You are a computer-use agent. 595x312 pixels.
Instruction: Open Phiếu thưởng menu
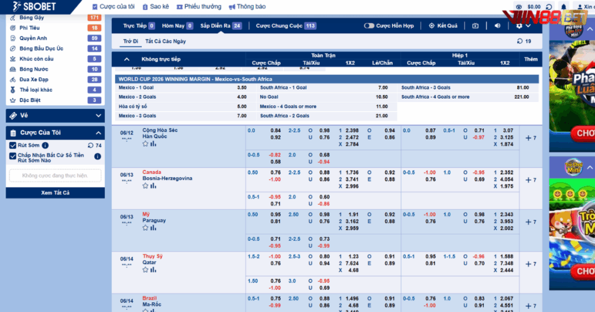tap(199, 6)
